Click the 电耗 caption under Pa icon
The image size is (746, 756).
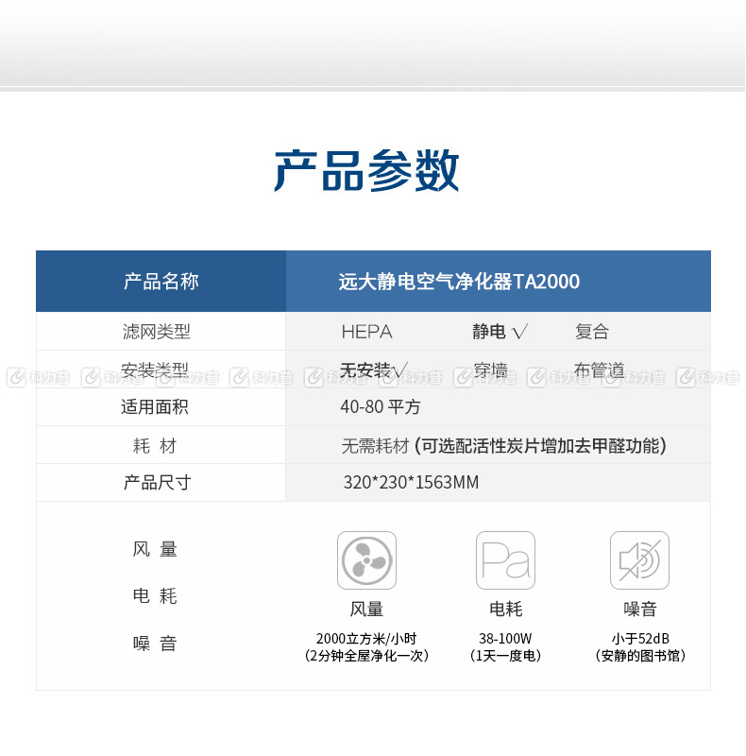pos(505,609)
